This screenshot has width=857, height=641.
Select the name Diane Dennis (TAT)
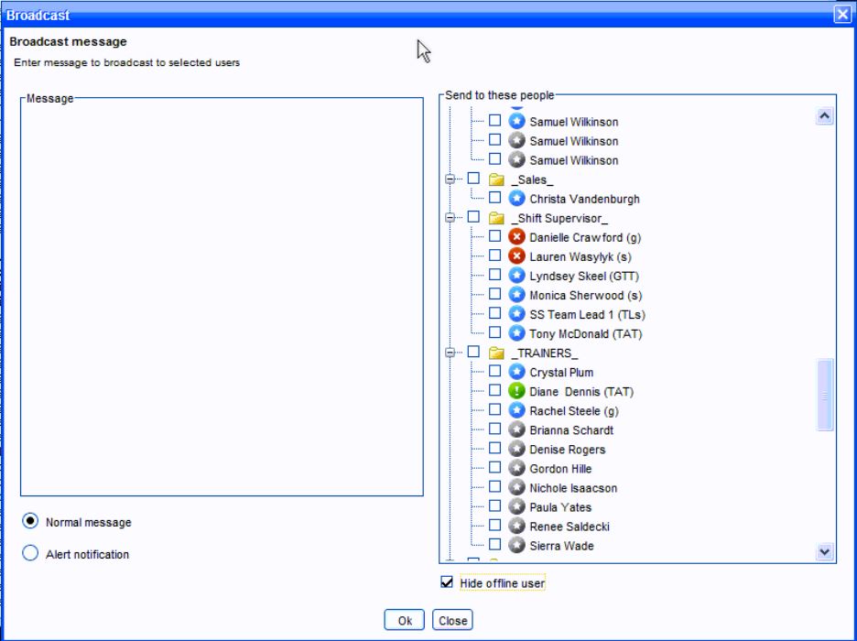click(581, 392)
